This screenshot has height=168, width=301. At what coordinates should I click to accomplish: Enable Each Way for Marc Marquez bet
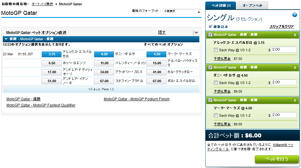(x=216, y=115)
